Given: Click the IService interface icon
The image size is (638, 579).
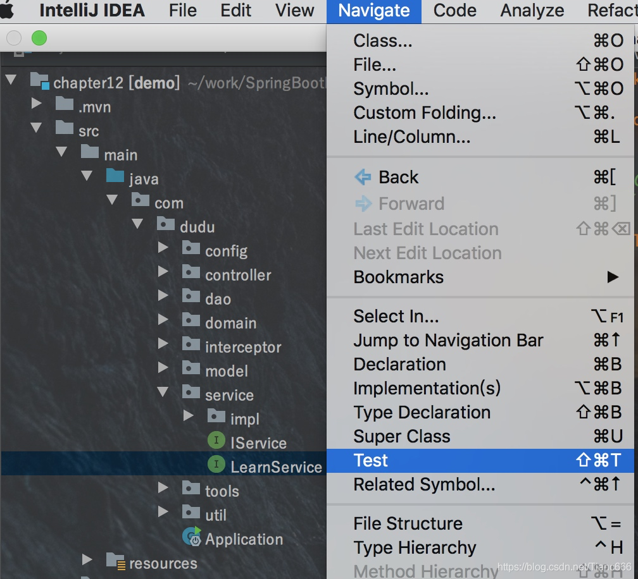Looking at the screenshot, I should coord(216,441).
